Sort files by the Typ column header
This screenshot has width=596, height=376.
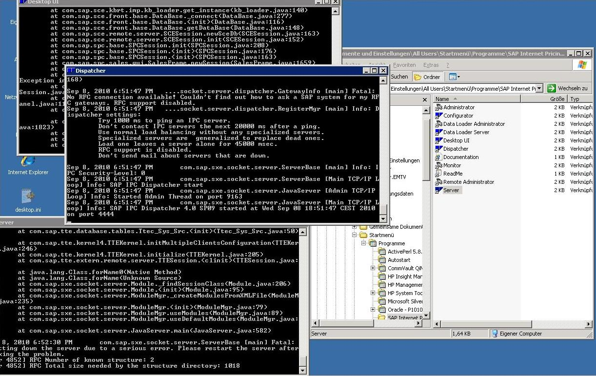click(579, 99)
